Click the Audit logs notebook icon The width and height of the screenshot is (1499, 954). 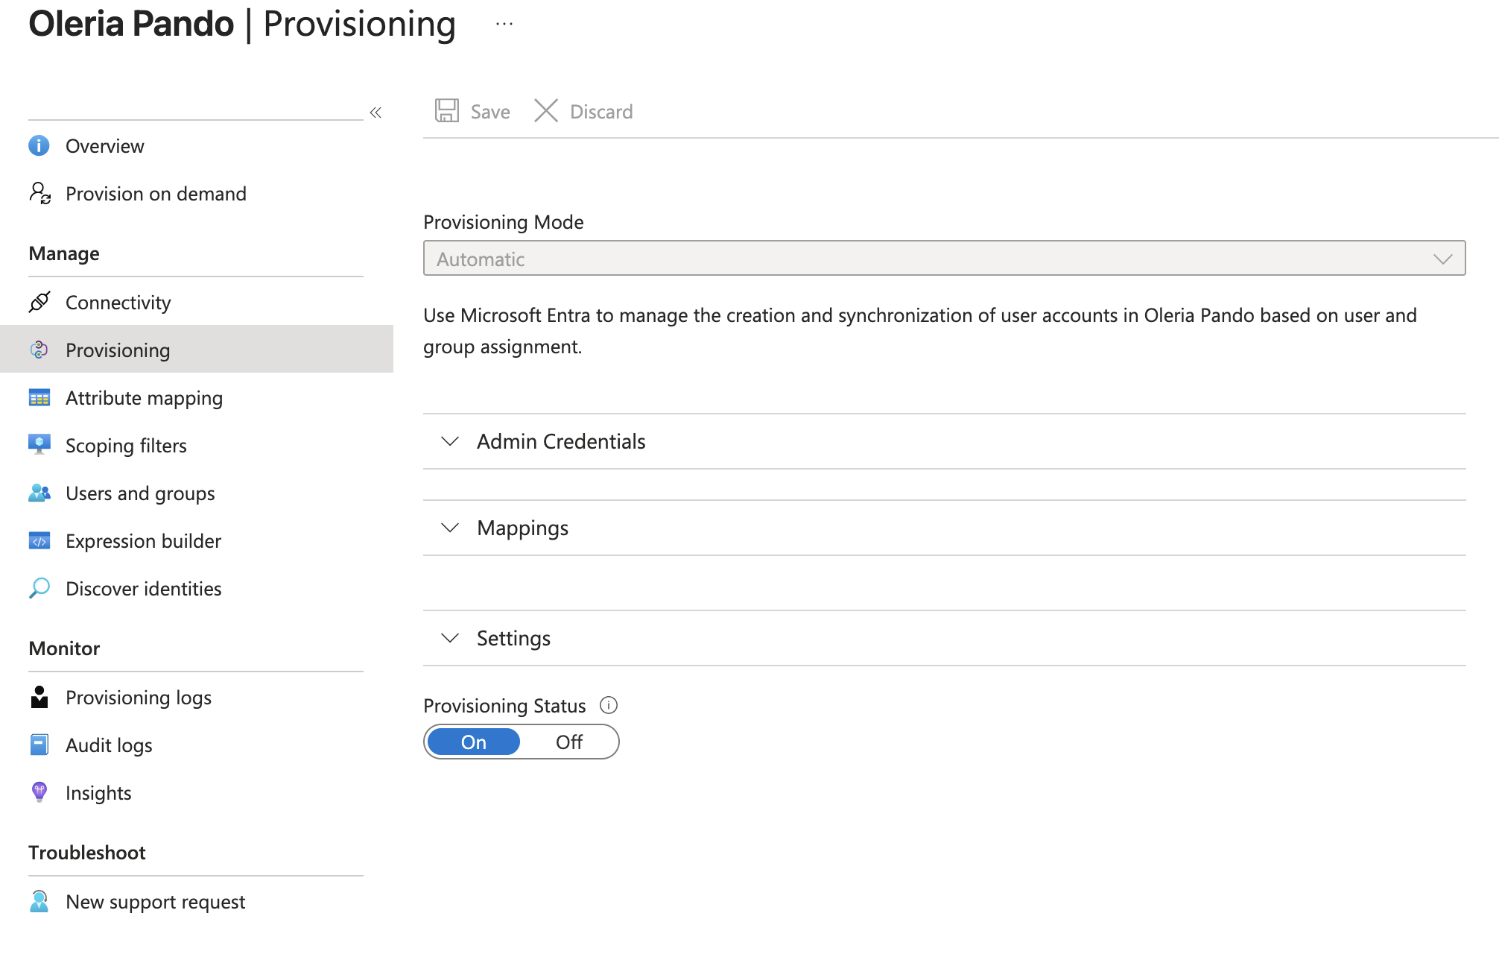(39, 745)
